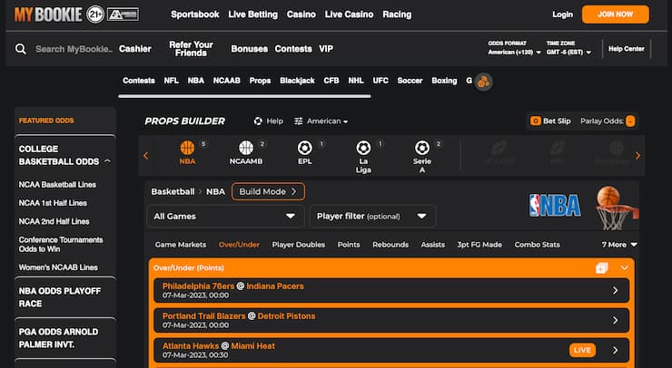Click the horizontal scrollbar under sports links

pos(244,96)
